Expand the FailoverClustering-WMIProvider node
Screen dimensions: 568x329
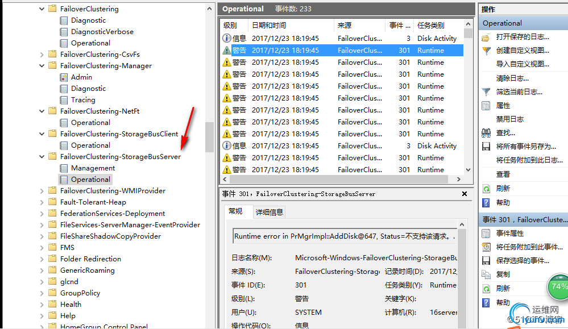(42, 191)
